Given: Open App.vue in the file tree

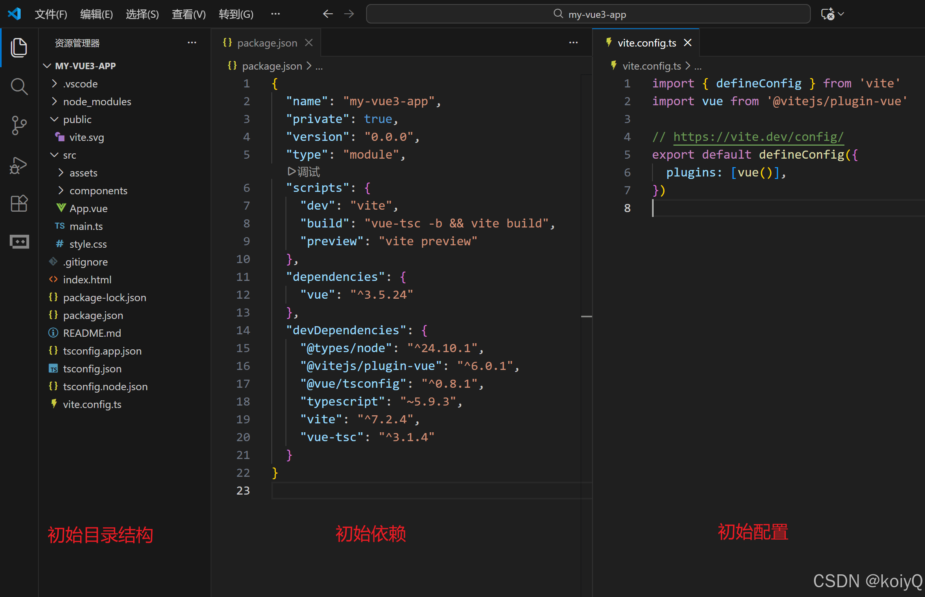Looking at the screenshot, I should (88, 208).
